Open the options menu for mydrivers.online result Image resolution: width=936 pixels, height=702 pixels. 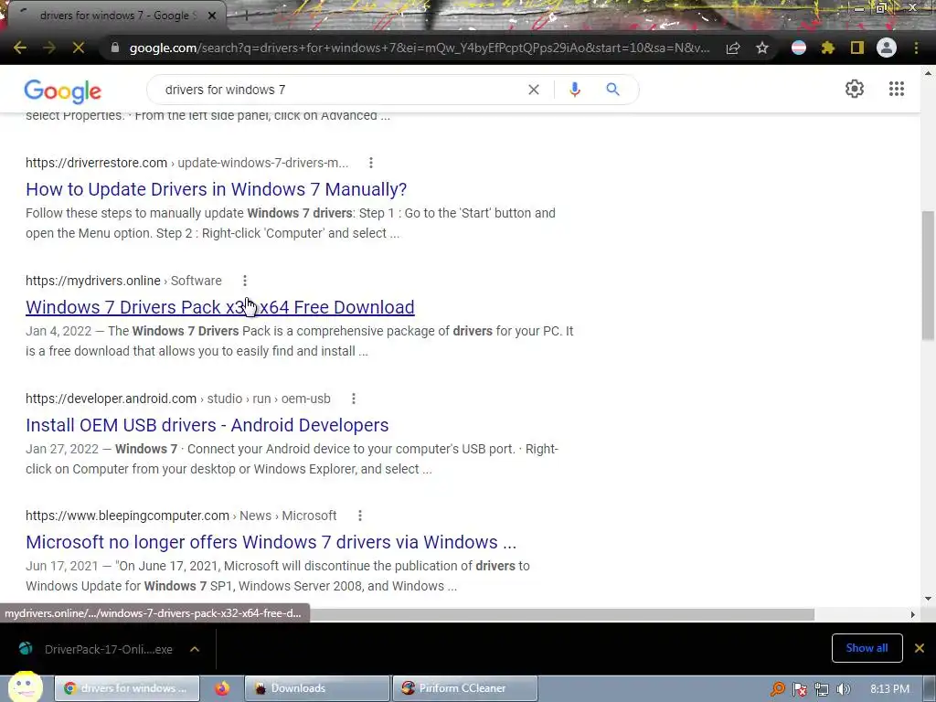(245, 281)
